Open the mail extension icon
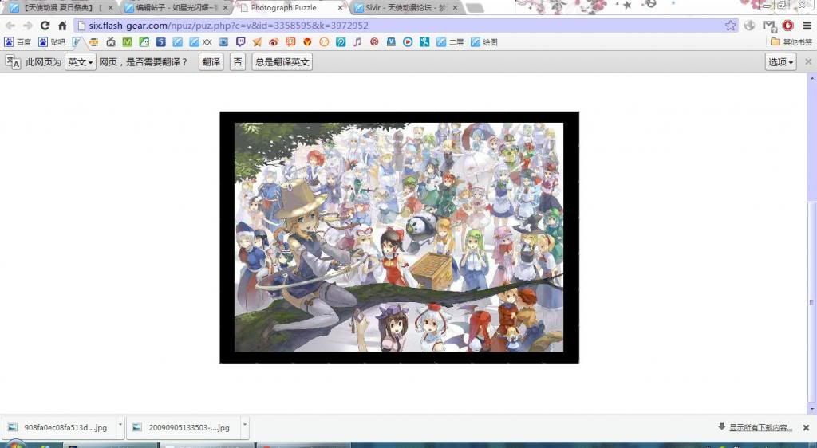 point(769,26)
